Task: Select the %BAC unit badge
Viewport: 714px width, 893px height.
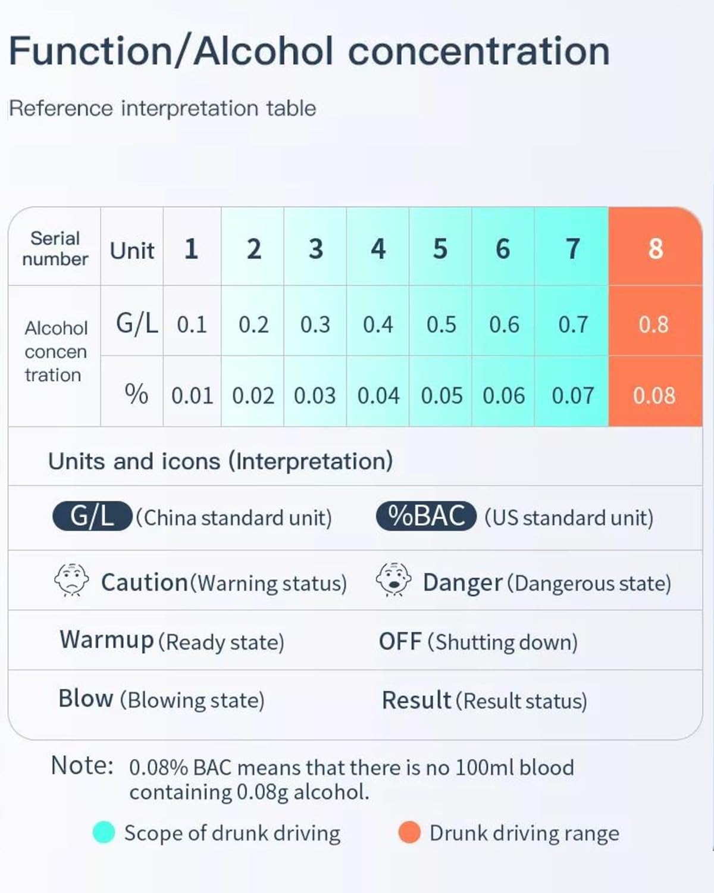Action: [426, 516]
